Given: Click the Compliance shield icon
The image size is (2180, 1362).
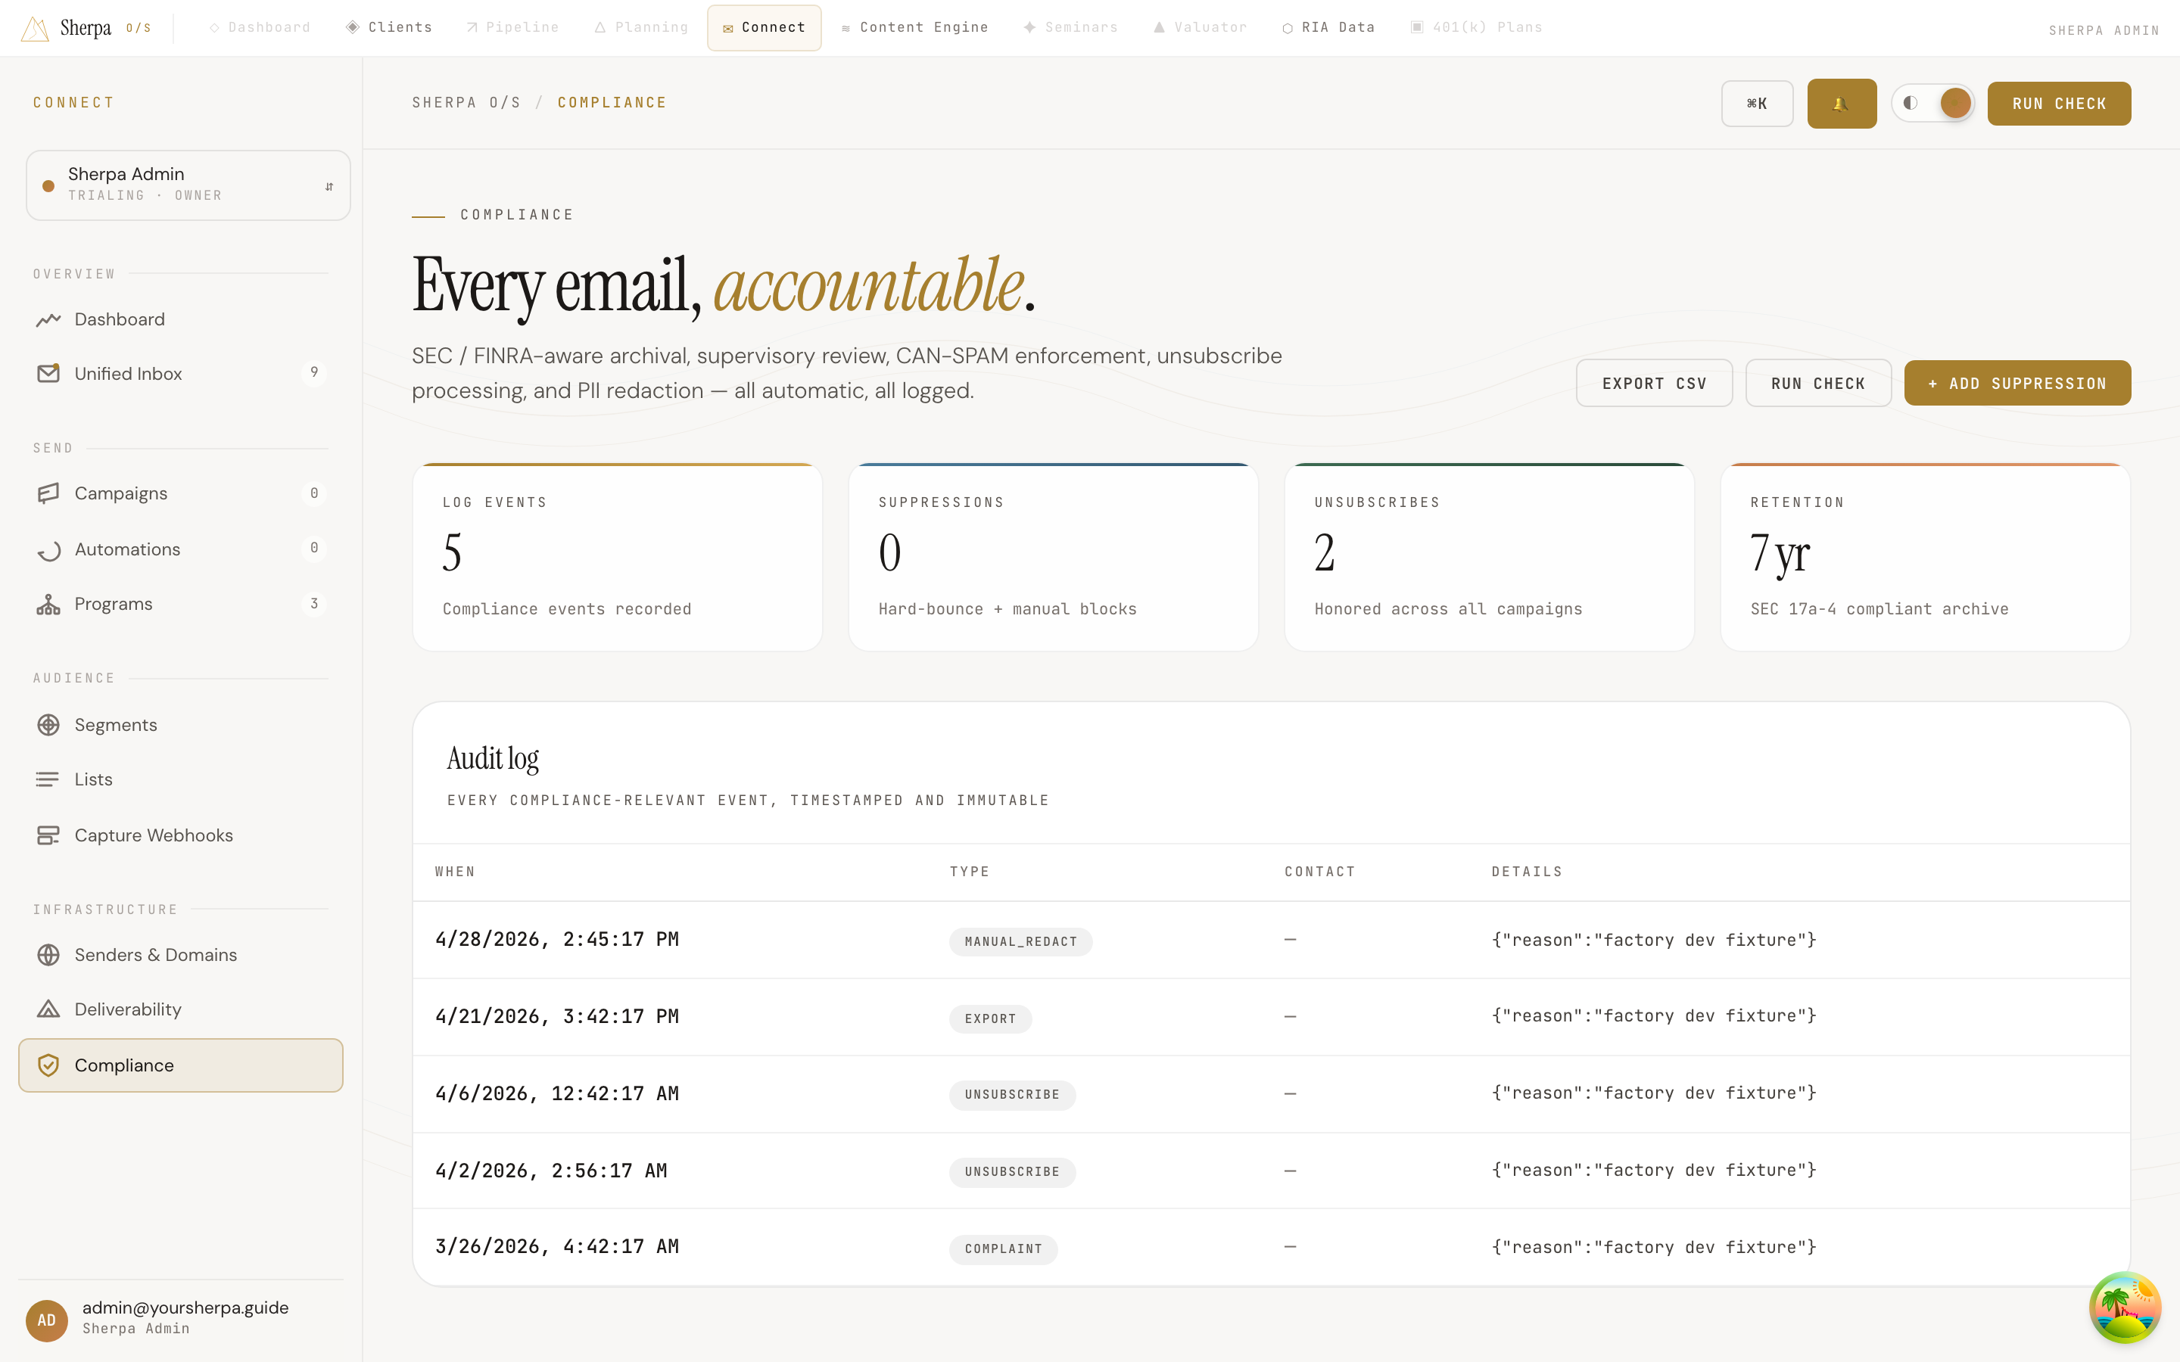Looking at the screenshot, I should click(x=48, y=1065).
